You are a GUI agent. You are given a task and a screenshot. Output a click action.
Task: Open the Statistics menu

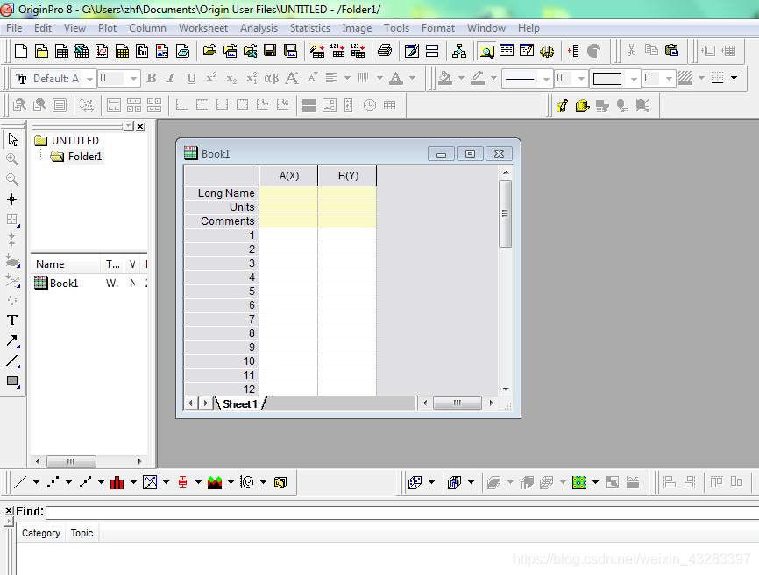(x=310, y=28)
